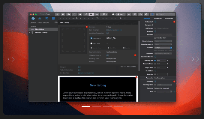This screenshot has width=204, height=119.
Task: Choose Product in the inspector via plus icon
Action: coord(155,31)
